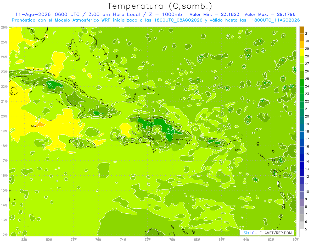Click the '25N' latitude axis label
The image size is (314, 243).
[x=4, y=42]
